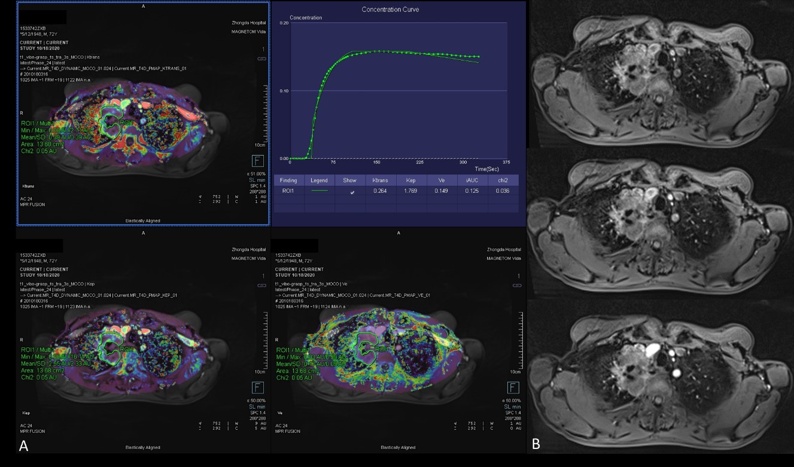Image resolution: width=794 pixels, height=467 pixels.
Task: Click the link chain icon in Ktrans panel
Action: (261, 59)
